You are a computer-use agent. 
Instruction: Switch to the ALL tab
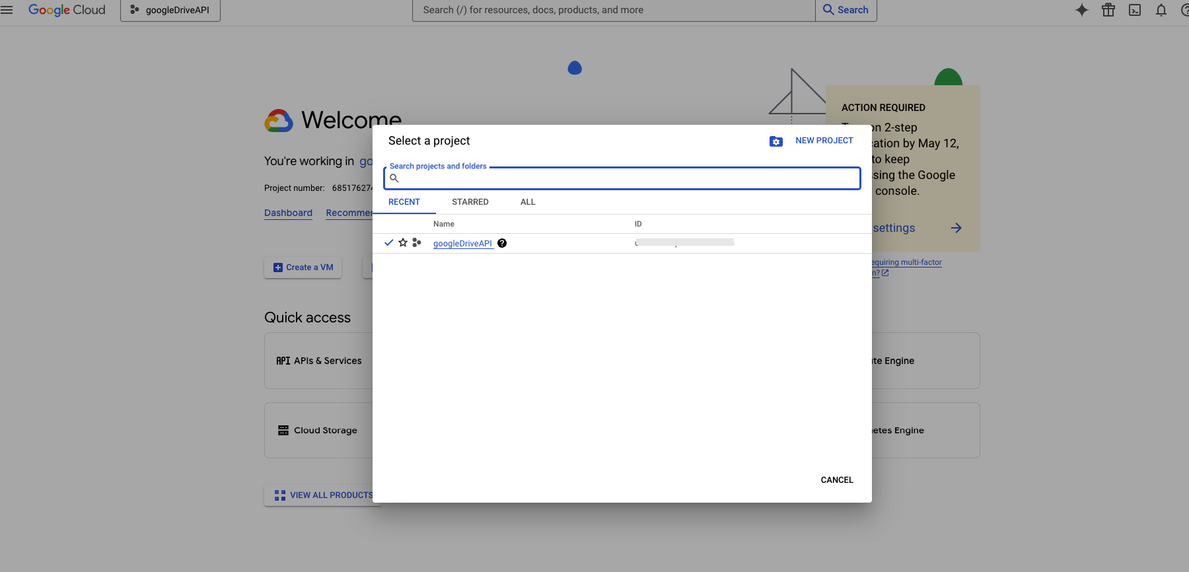tap(528, 202)
